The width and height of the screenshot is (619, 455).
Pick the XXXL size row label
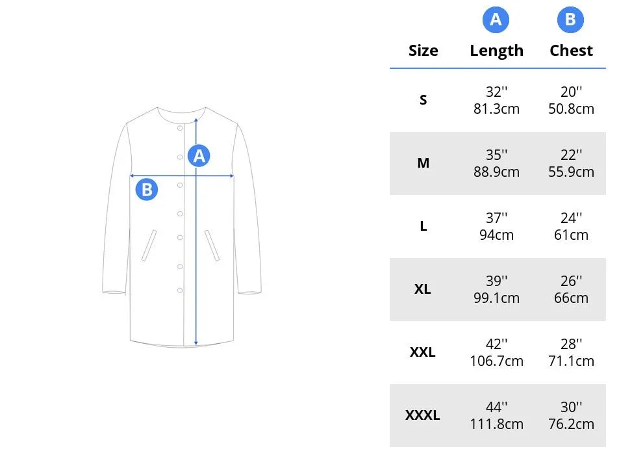click(422, 415)
